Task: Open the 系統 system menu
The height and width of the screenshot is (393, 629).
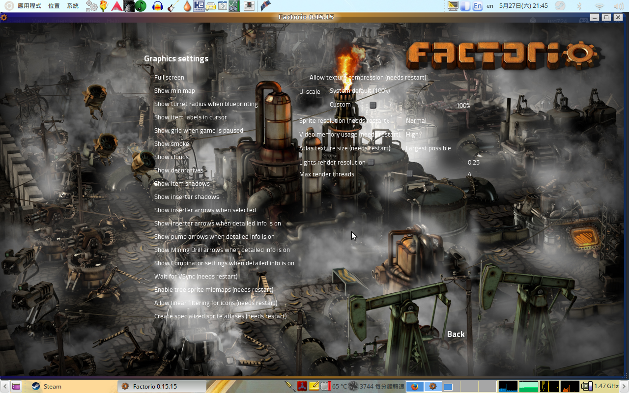Action: (x=72, y=6)
